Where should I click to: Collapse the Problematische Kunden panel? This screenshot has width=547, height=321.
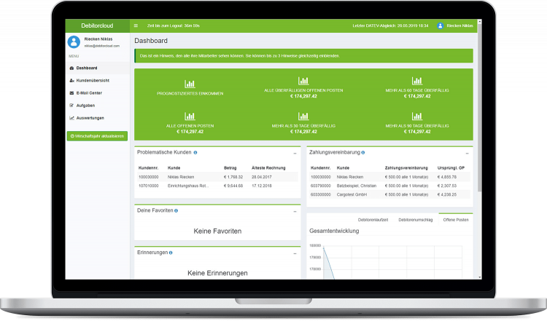[x=295, y=154]
